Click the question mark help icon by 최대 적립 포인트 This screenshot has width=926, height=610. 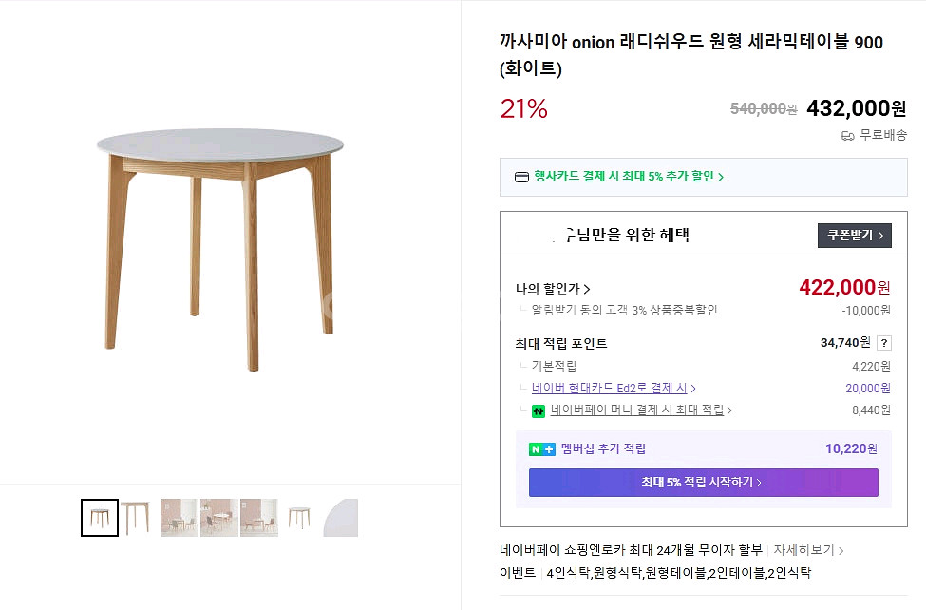pos(884,343)
